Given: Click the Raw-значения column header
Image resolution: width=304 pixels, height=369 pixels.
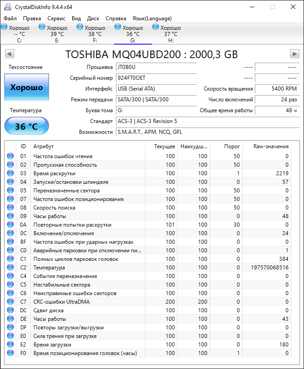Looking at the screenshot, I should point(267,146).
